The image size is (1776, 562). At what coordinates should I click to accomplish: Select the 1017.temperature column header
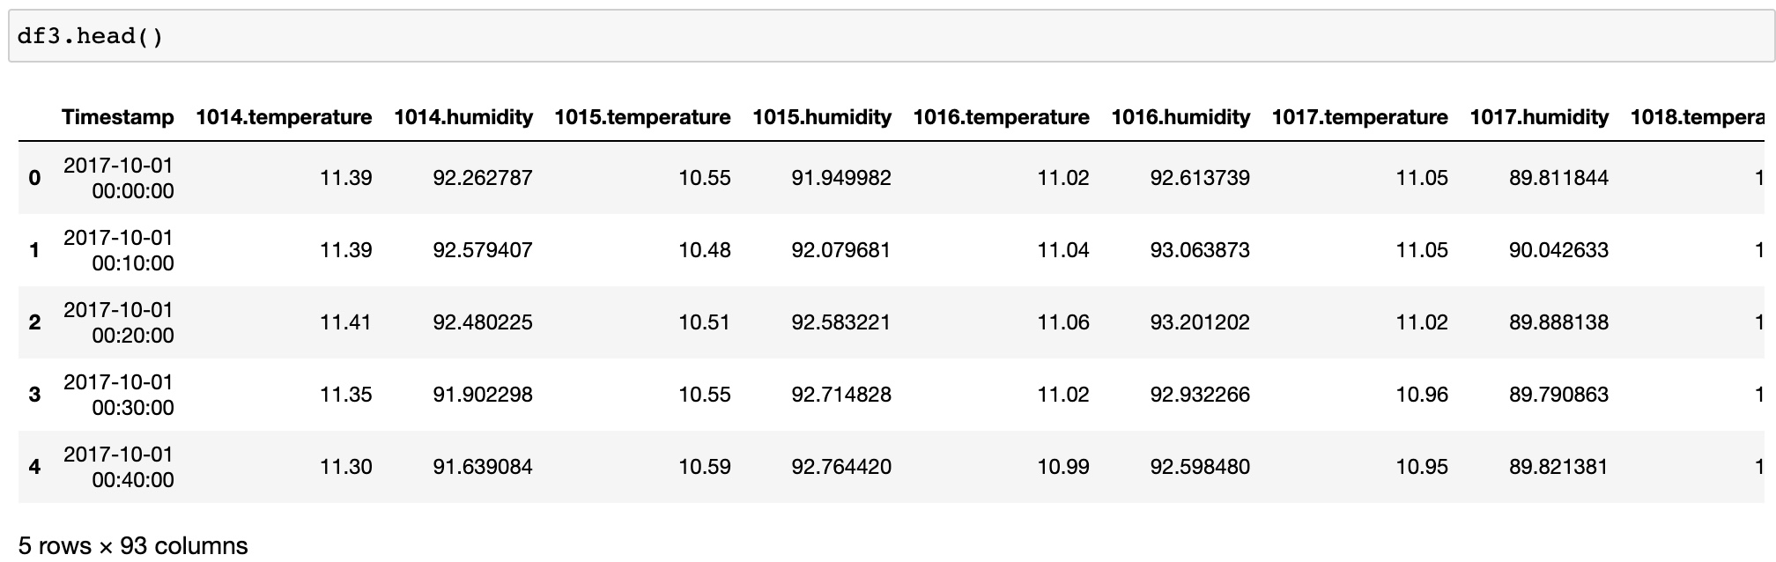(x=1359, y=117)
